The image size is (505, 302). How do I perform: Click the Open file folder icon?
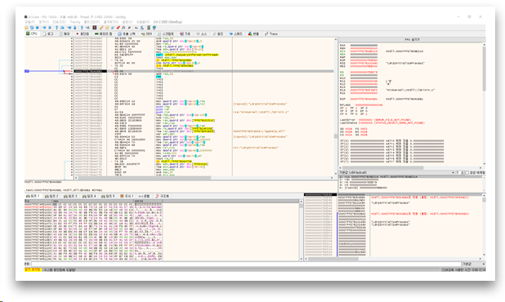[26, 28]
